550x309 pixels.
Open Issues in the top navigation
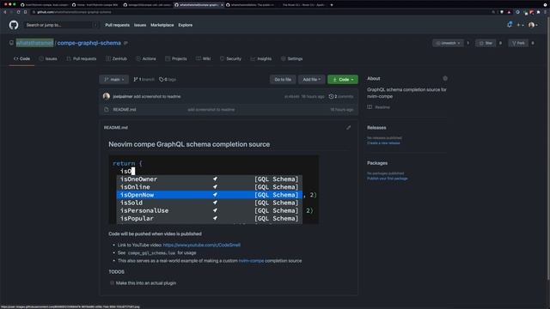coord(140,25)
